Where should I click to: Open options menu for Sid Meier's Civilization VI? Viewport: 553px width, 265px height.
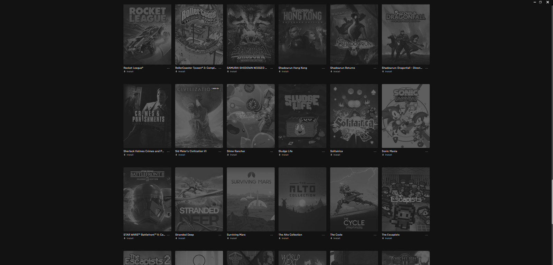[220, 151]
